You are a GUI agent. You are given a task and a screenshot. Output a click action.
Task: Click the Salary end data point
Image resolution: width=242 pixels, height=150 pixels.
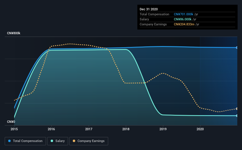pyautogui.click(x=237, y=116)
